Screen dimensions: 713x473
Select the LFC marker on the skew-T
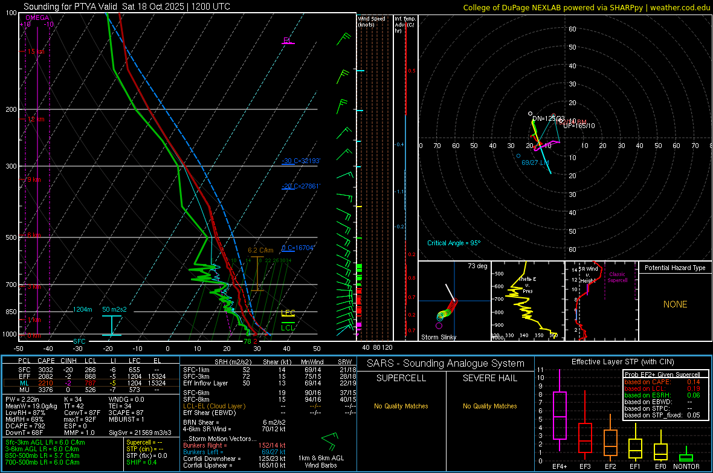click(288, 313)
